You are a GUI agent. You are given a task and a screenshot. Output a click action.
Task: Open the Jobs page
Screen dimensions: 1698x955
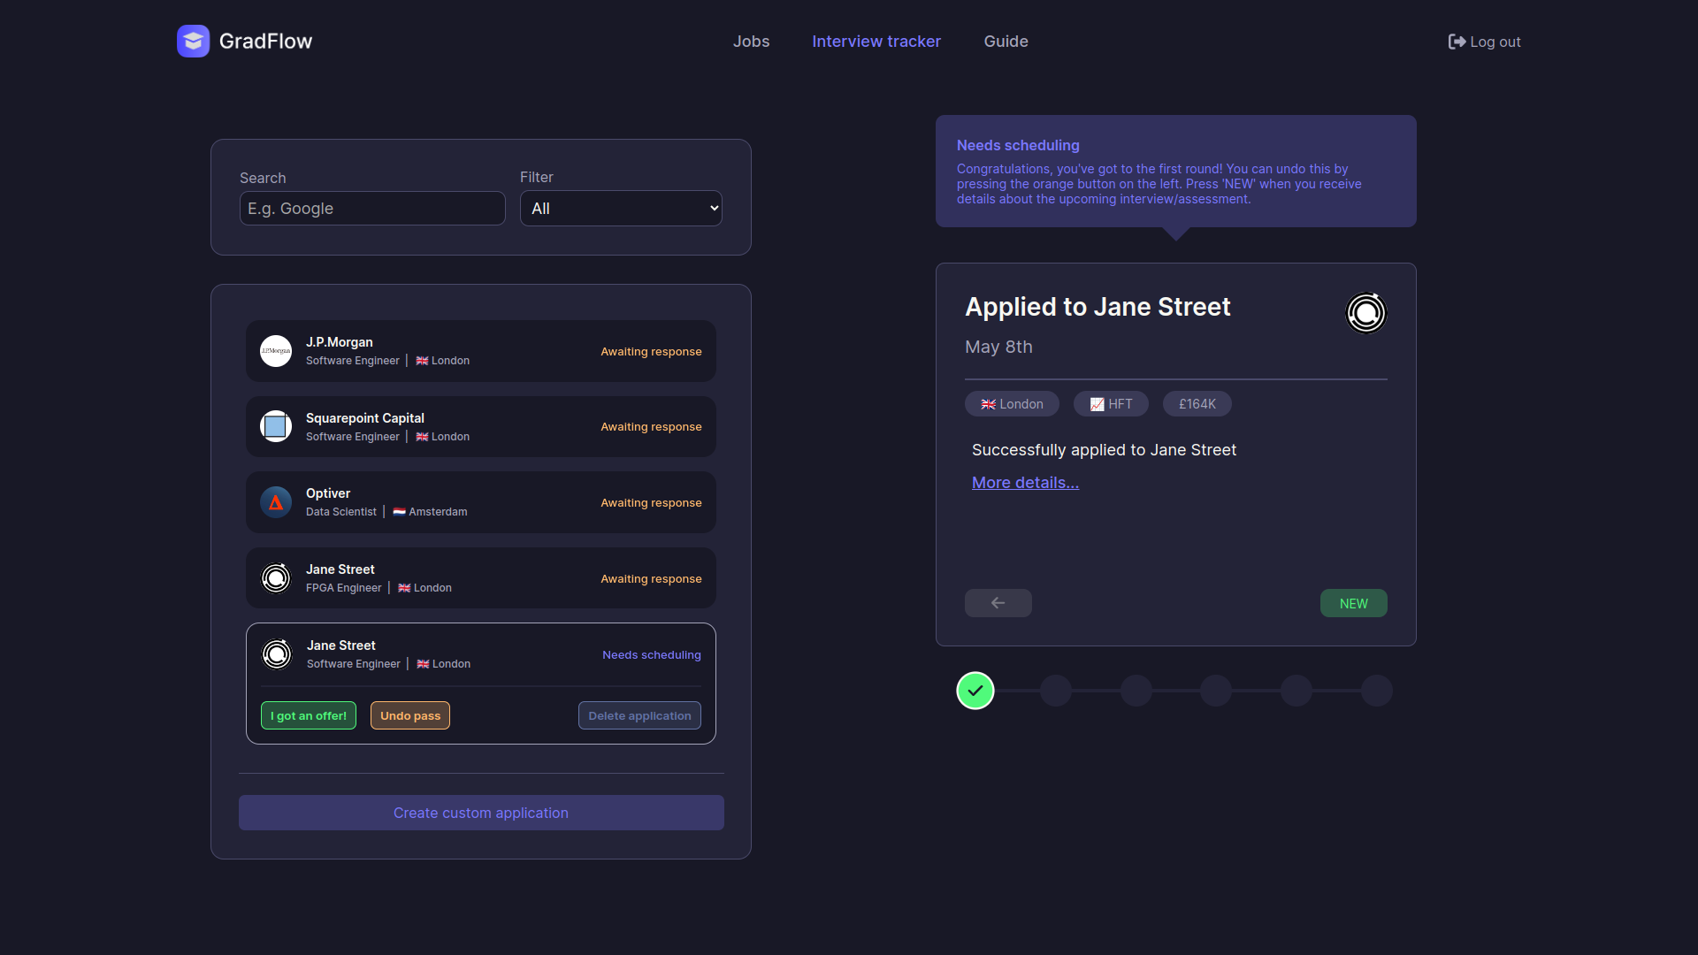(751, 42)
